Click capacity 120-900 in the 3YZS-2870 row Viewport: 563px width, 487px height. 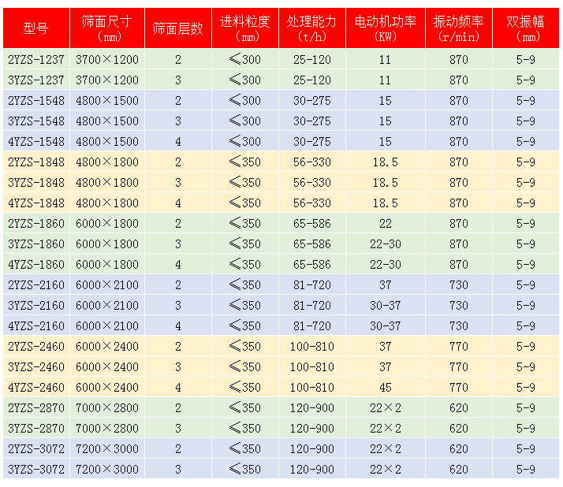(x=312, y=428)
